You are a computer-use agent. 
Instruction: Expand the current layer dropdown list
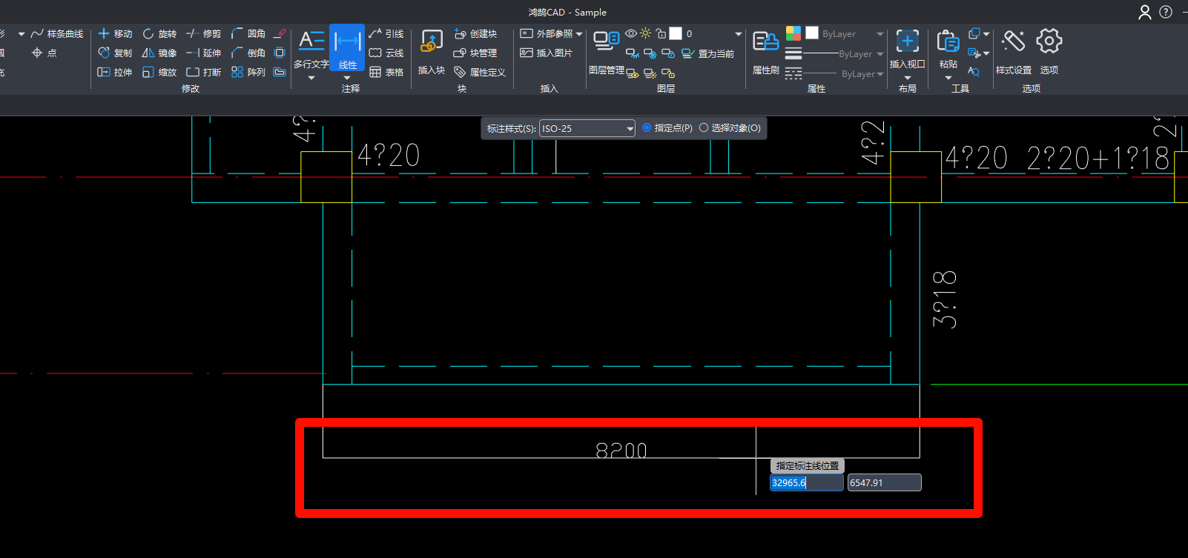pyautogui.click(x=738, y=34)
